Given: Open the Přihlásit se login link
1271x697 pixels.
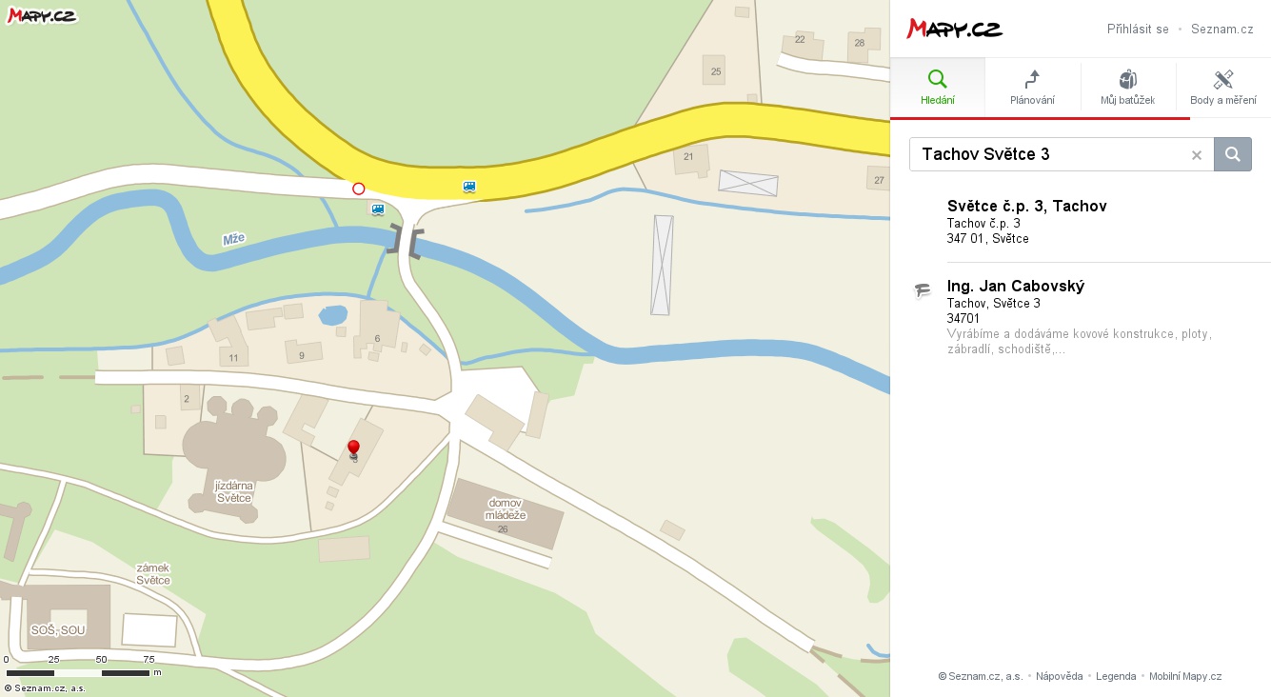Looking at the screenshot, I should [x=1138, y=30].
